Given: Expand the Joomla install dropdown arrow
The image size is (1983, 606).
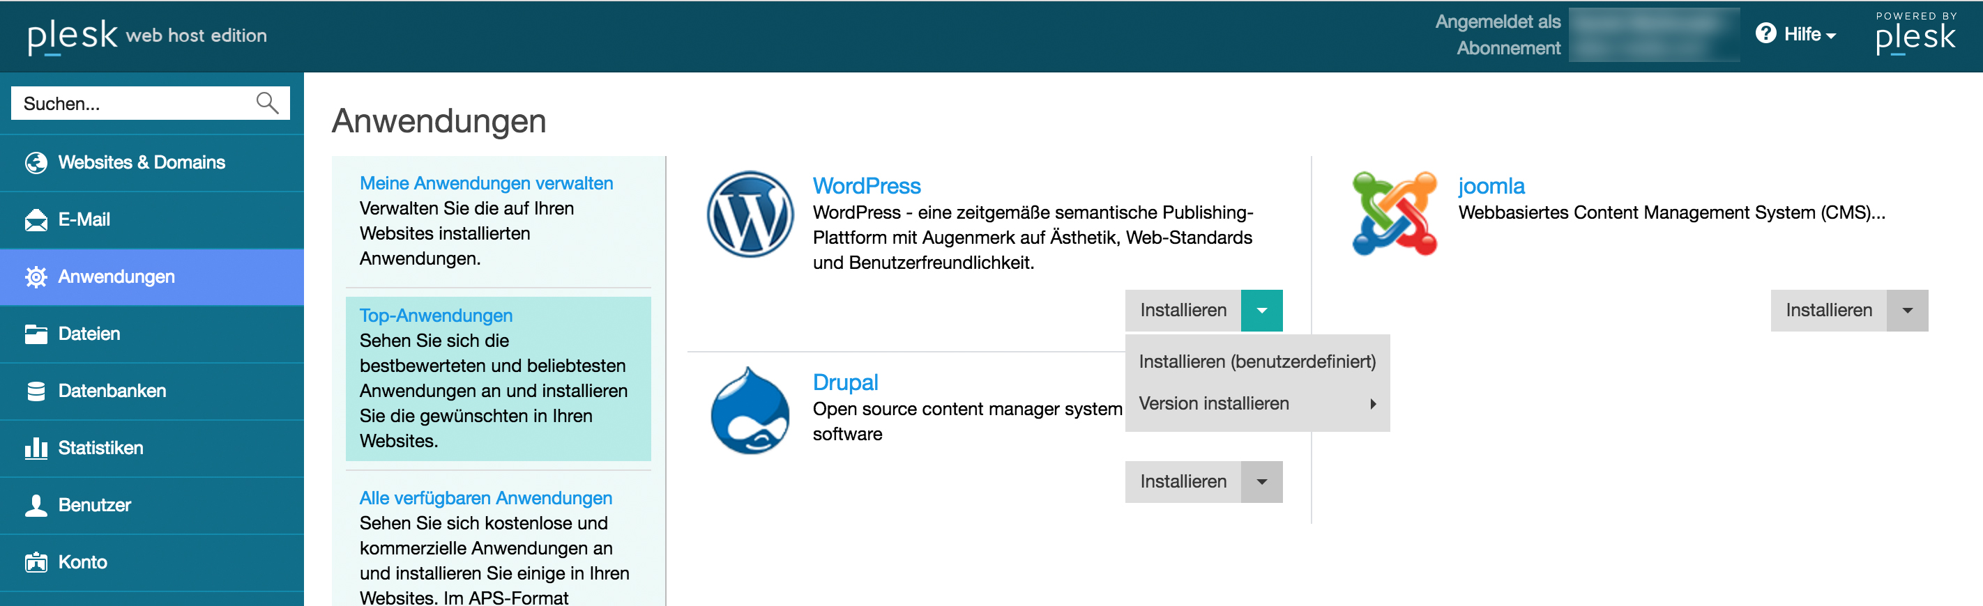Looking at the screenshot, I should point(1907,311).
